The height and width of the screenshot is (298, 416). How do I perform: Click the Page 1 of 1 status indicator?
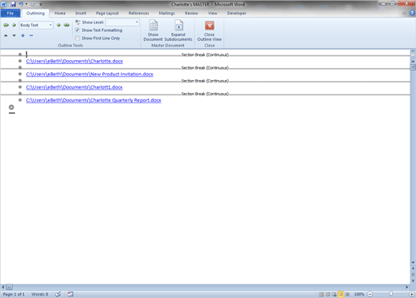click(14, 294)
